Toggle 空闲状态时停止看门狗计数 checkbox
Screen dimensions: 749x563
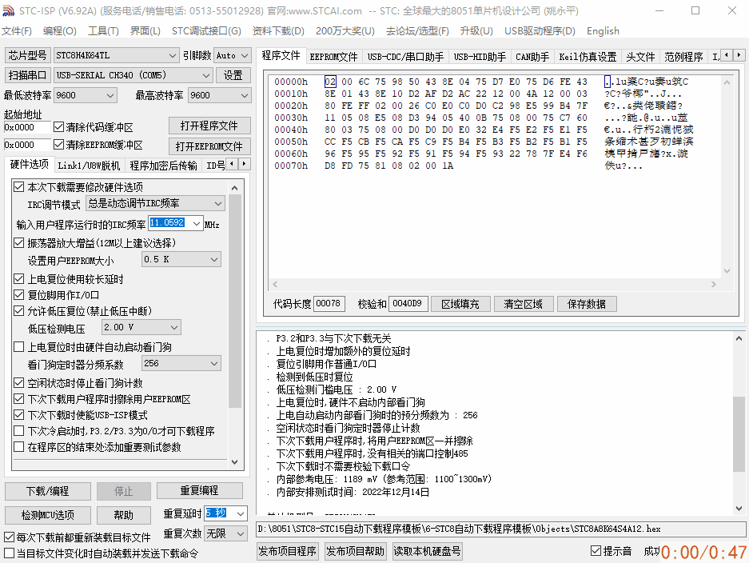click(x=18, y=383)
